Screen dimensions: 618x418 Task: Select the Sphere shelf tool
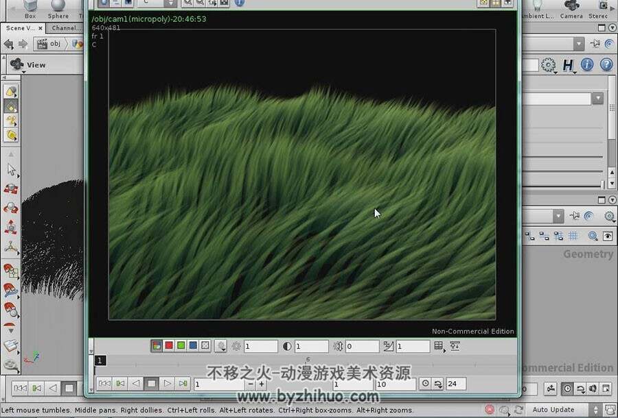coord(58,10)
